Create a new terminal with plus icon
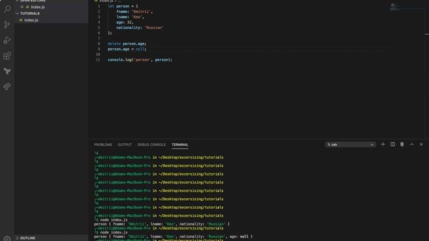The width and height of the screenshot is (429, 241). pos(383,145)
